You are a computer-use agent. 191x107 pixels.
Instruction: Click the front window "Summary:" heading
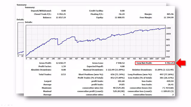click(30, 7)
